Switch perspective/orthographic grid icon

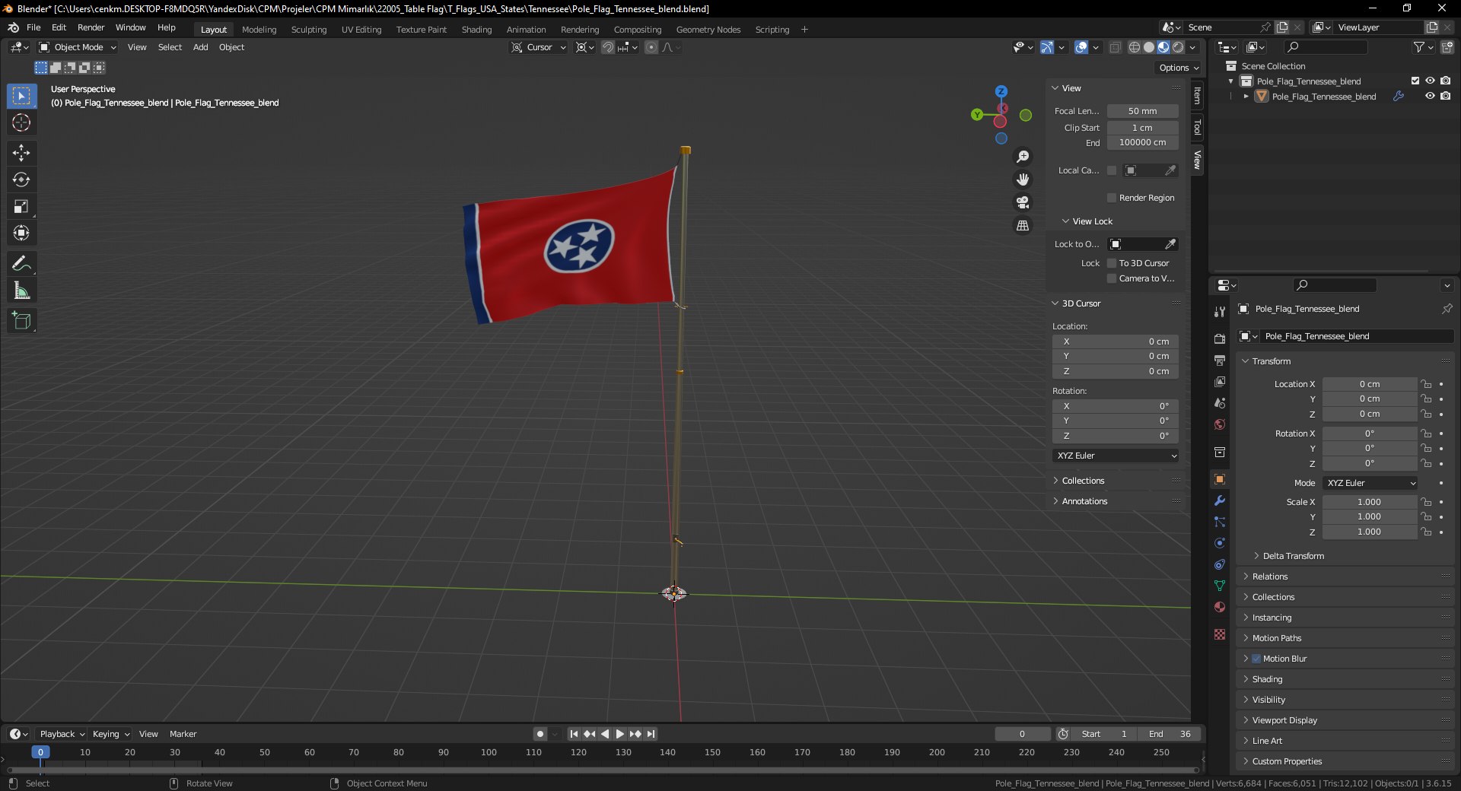pyautogui.click(x=1023, y=226)
